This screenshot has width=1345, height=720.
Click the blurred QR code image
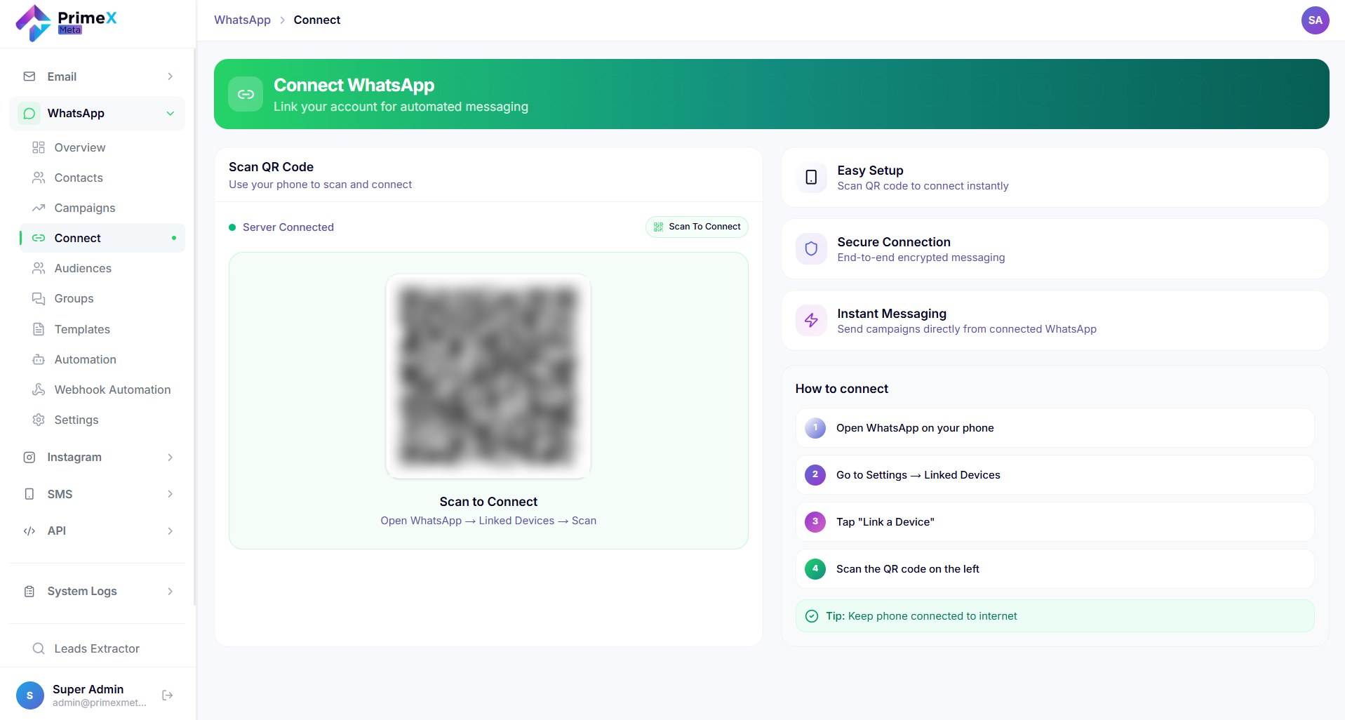488,376
